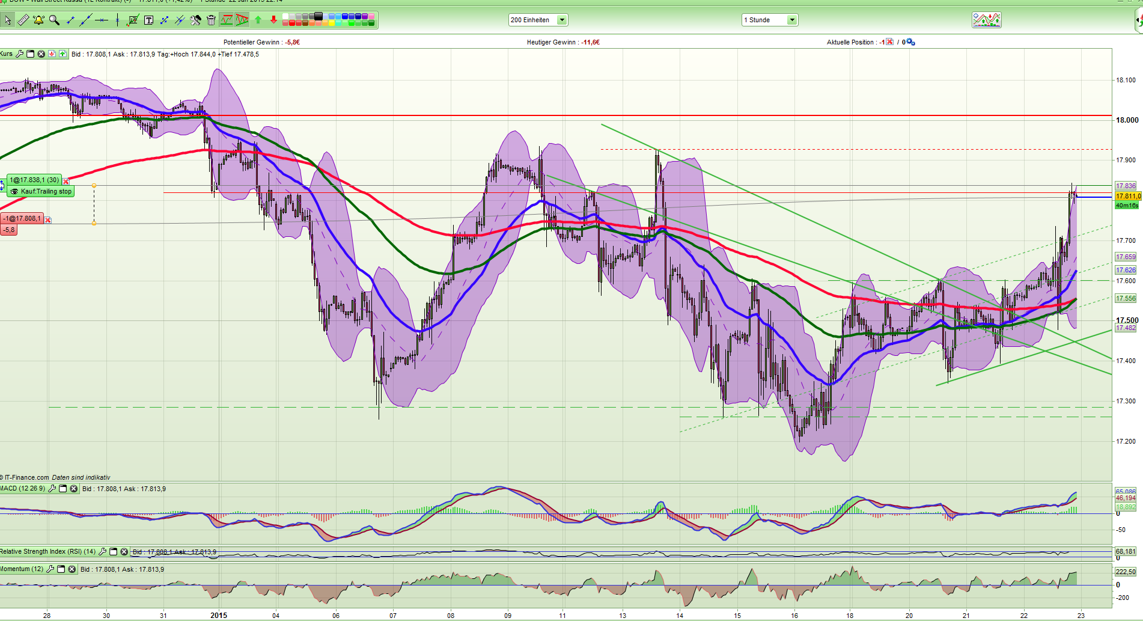The image size is (1143, 621).
Task: Pick the ruler measuring tool
Action: pos(23,20)
